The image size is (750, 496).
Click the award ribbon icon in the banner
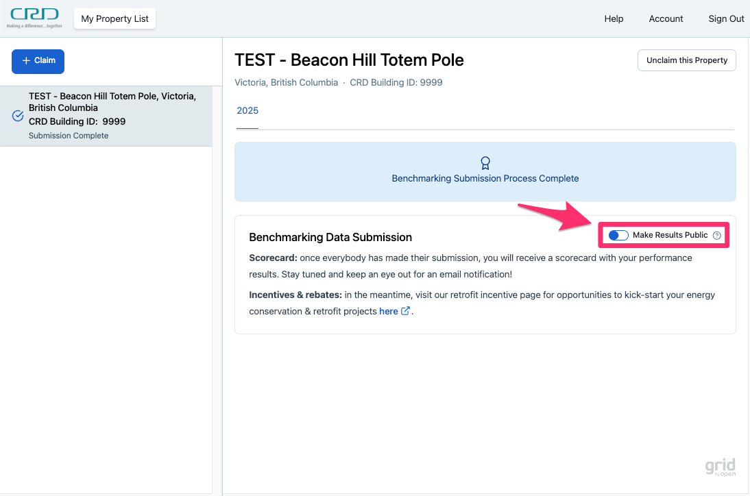pos(485,163)
